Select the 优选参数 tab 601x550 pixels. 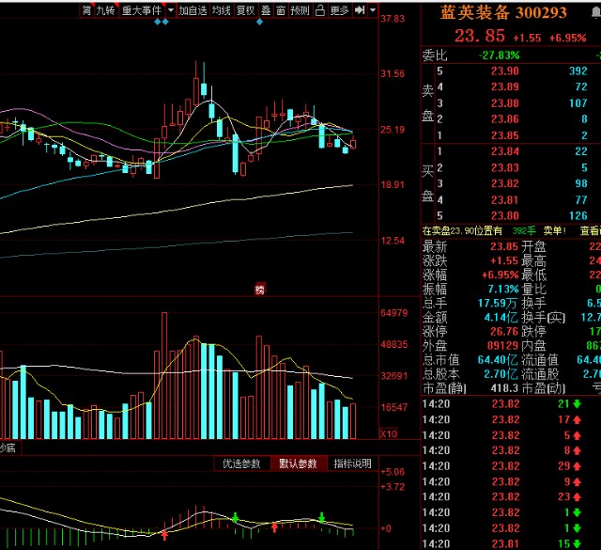(x=241, y=464)
